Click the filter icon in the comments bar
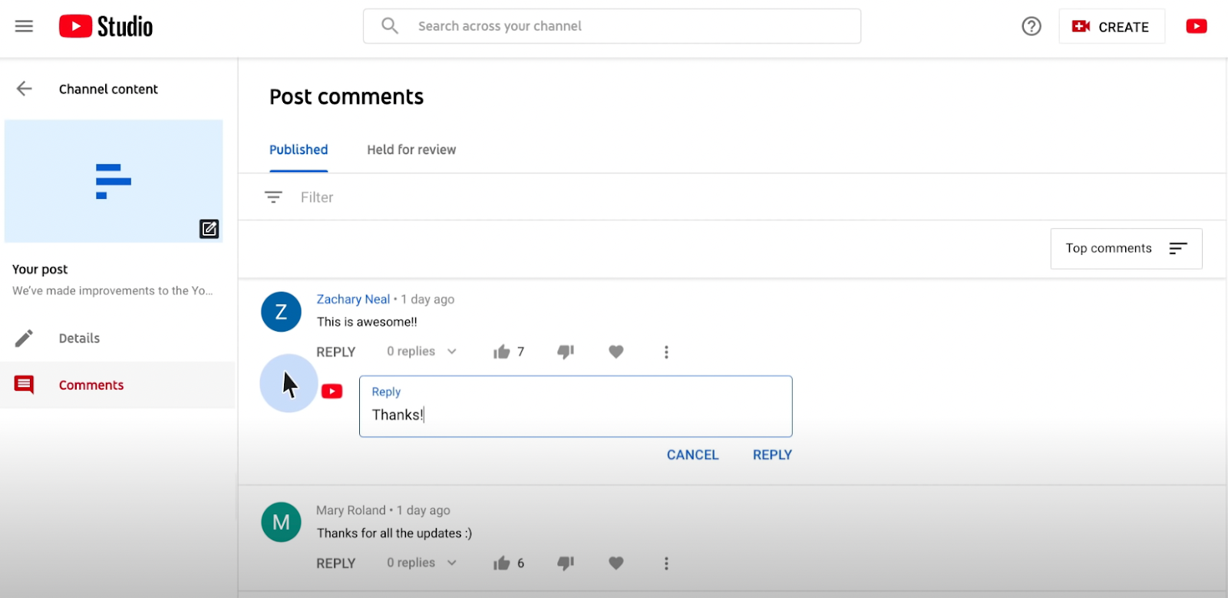Image resolution: width=1228 pixels, height=598 pixels. pyautogui.click(x=273, y=197)
